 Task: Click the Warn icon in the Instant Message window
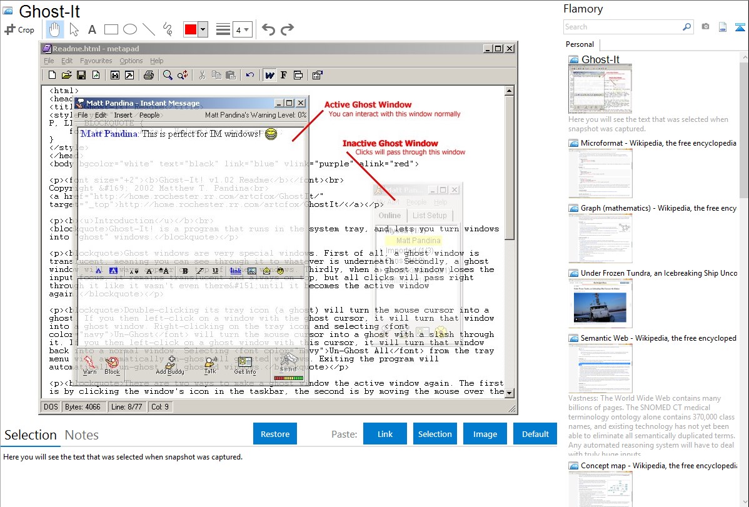pyautogui.click(x=89, y=366)
